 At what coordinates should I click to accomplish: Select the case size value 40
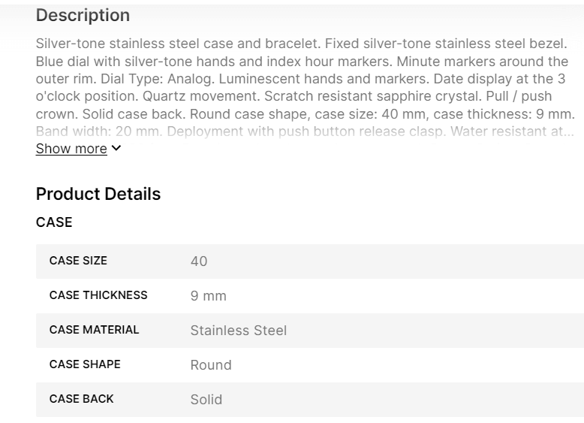(x=199, y=261)
